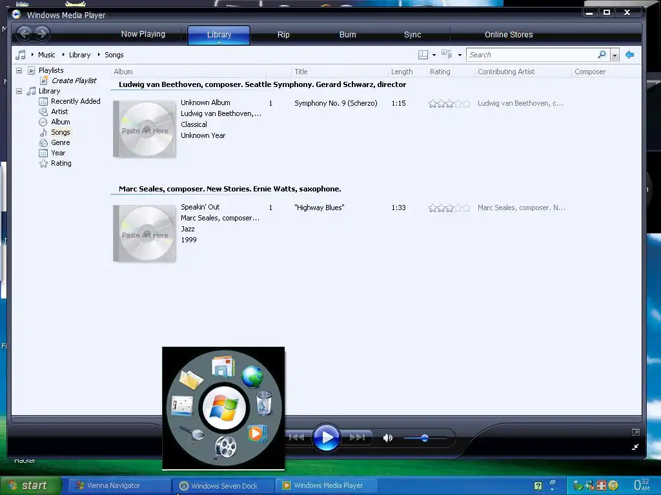The height and width of the screenshot is (495, 661).
Task: Click album art placeholder for Unknown Album
Action: point(145,129)
